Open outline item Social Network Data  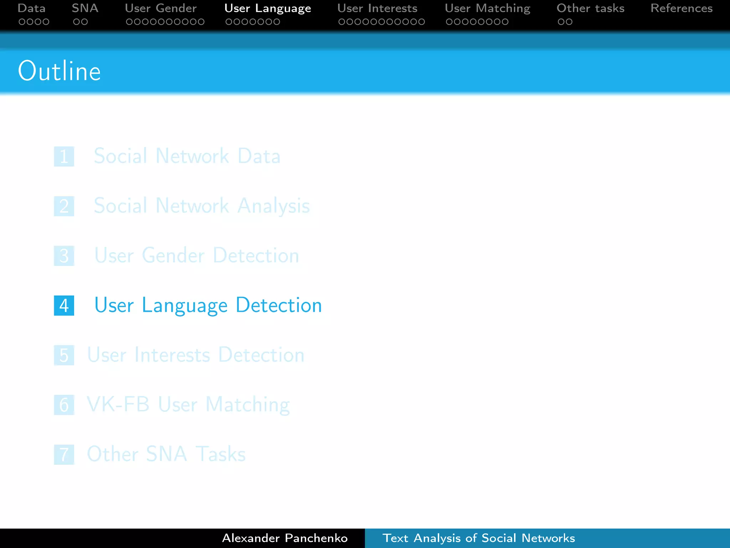pos(187,156)
